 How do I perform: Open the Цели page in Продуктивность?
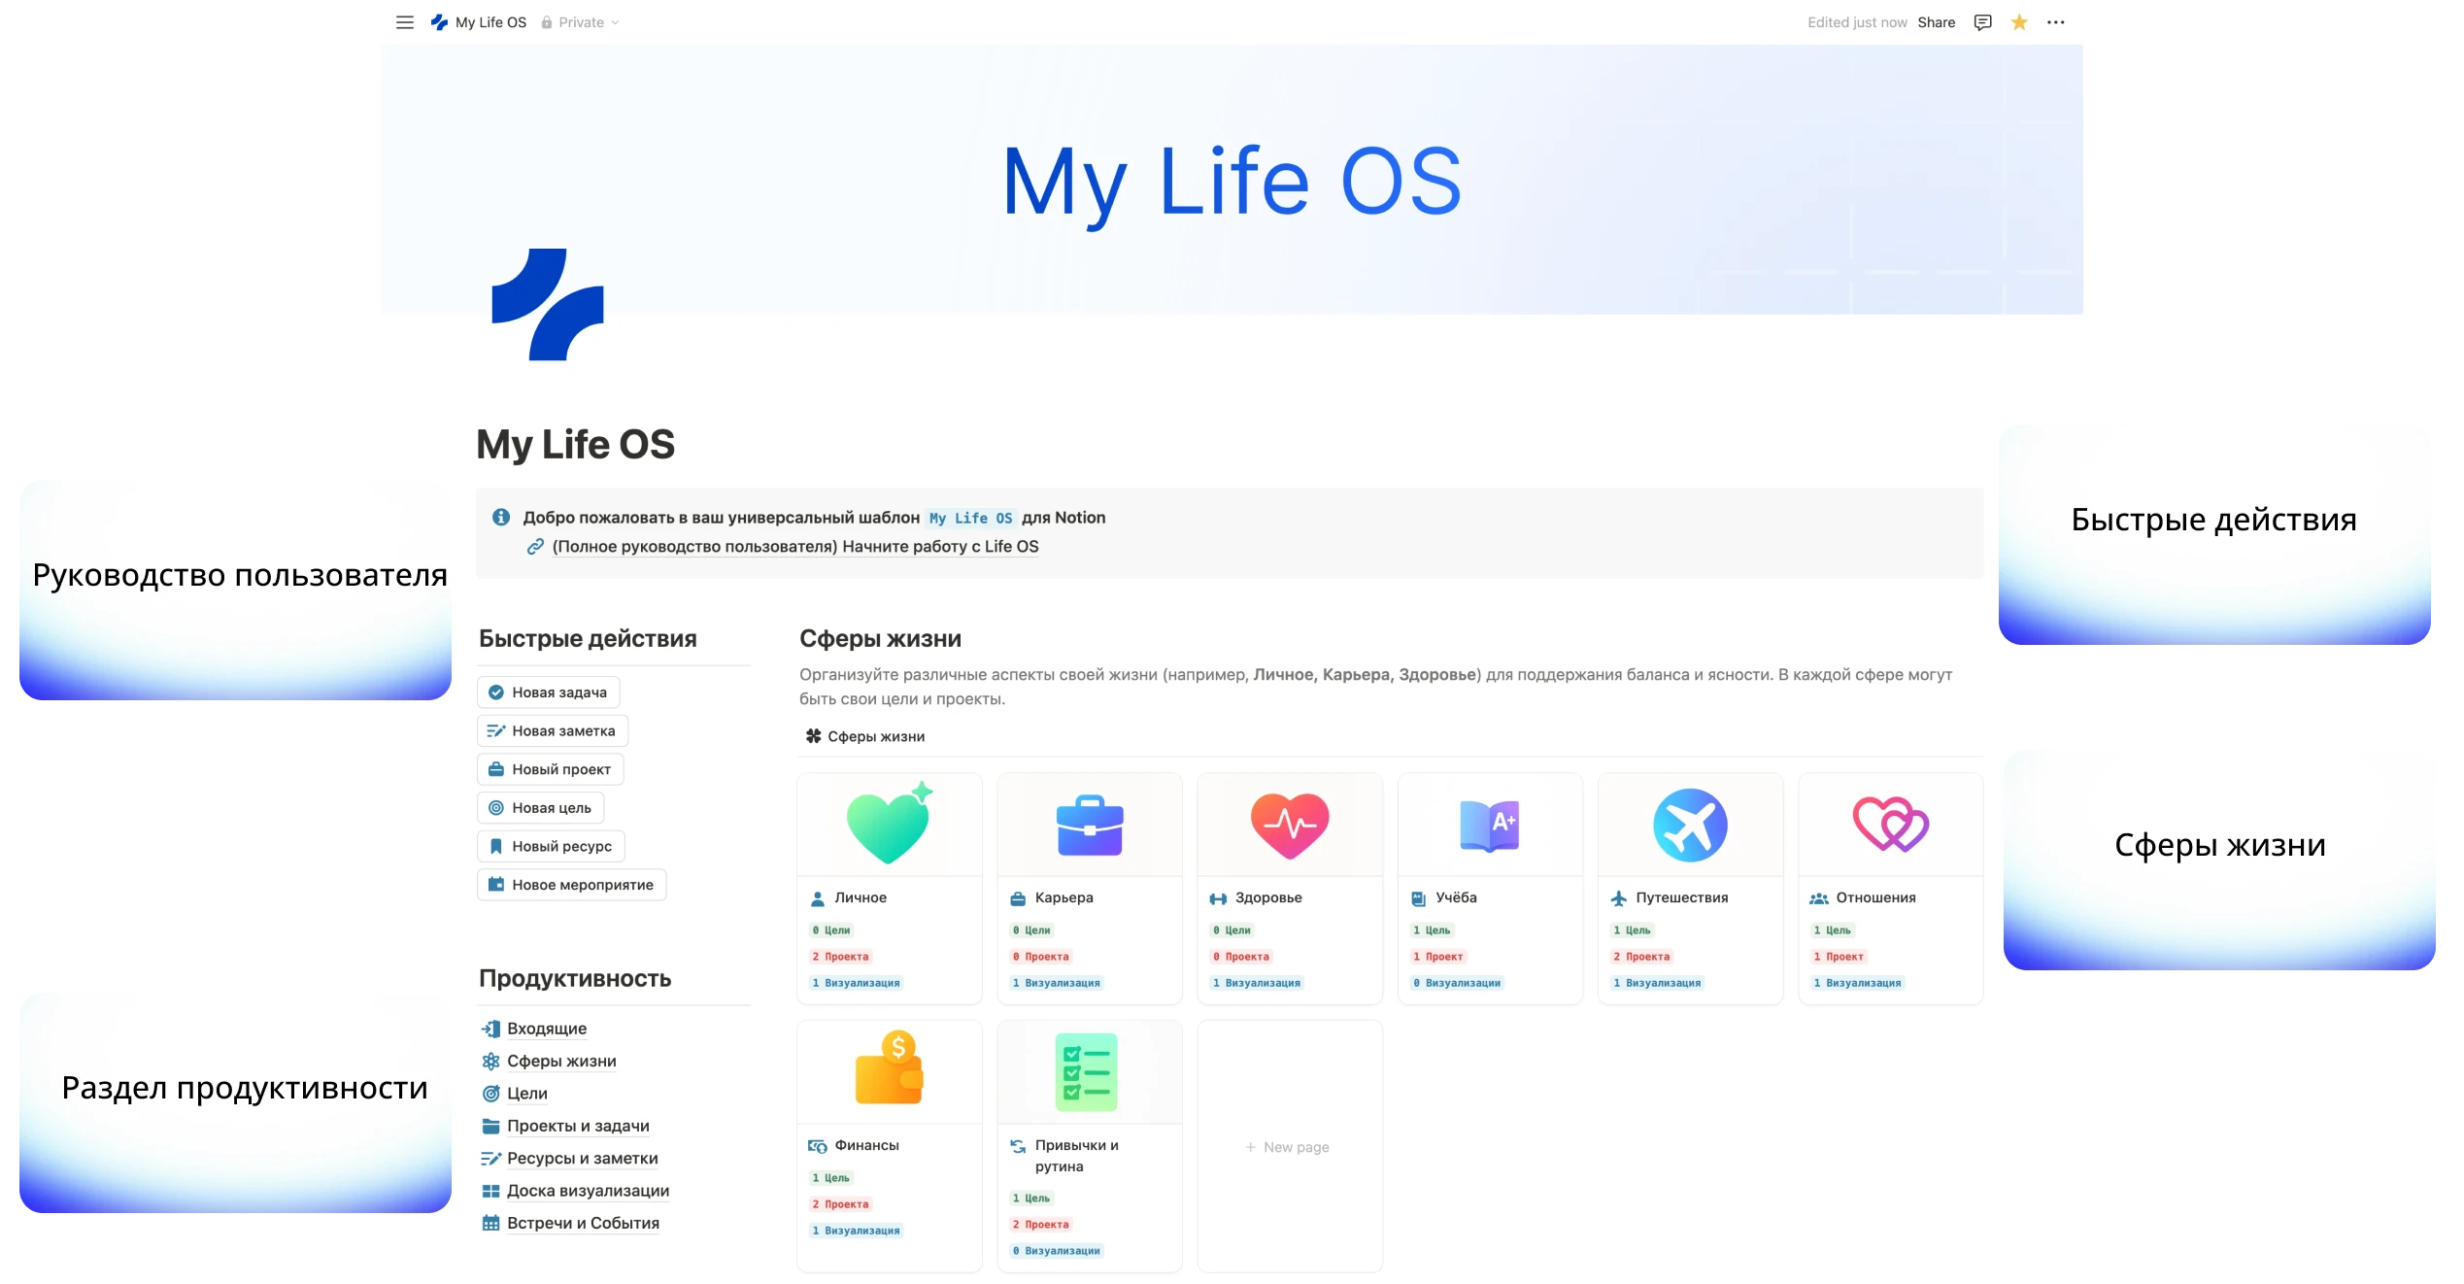[x=526, y=1094]
